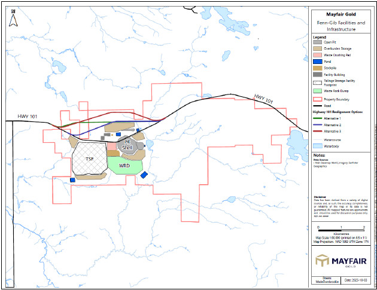Click the Pond blue legend swatch
Viewport: 377px width, 290px height.
click(x=317, y=62)
